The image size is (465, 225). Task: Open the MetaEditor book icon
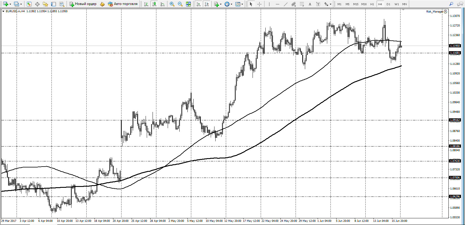click(102, 4)
